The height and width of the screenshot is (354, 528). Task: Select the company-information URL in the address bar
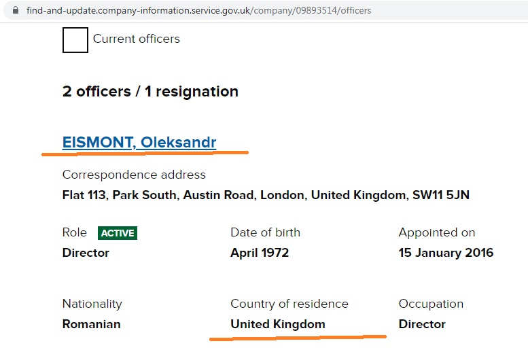click(x=198, y=11)
